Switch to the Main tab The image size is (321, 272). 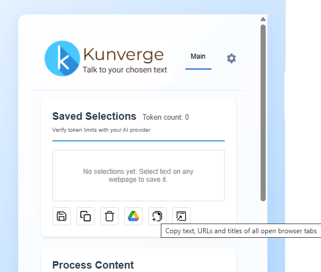198,56
